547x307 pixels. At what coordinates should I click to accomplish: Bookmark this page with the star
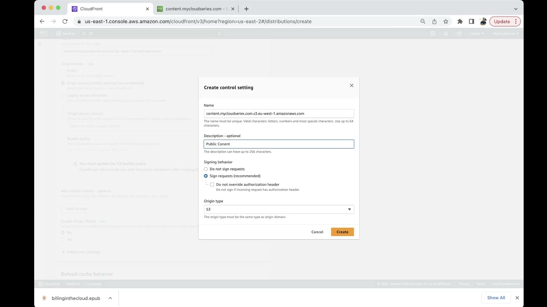[x=446, y=21]
